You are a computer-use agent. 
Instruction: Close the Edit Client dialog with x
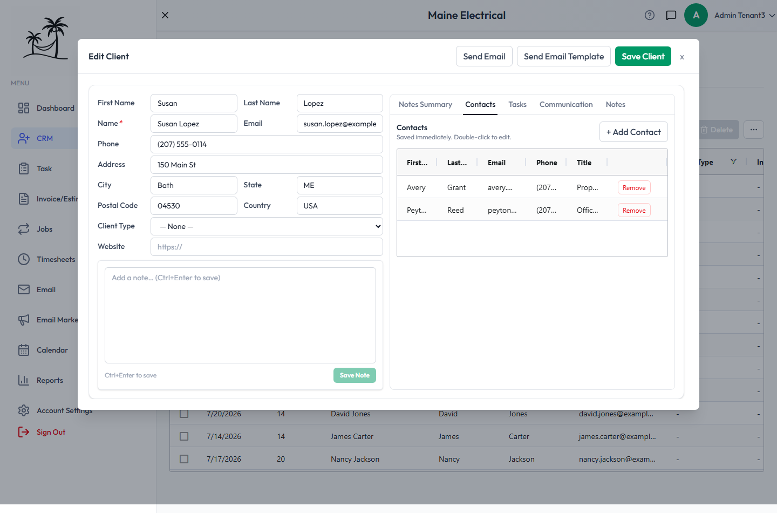[x=682, y=57]
